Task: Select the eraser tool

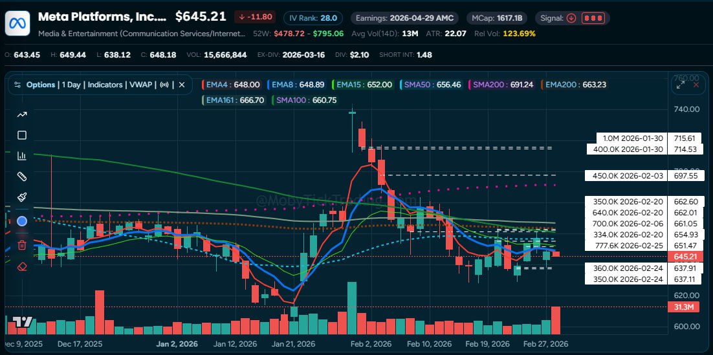Action: tap(22, 266)
